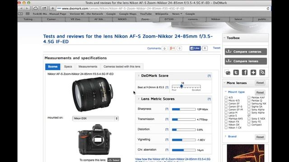289x162 pixels.
Task: Click the DxOMark score scale marker at 18
Action: [x=182, y=86]
